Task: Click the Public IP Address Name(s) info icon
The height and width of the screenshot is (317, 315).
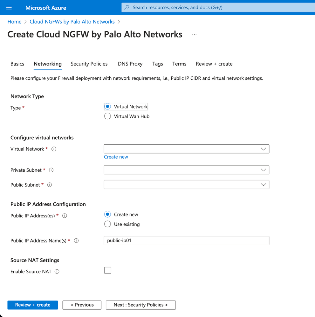Action: point(76,241)
